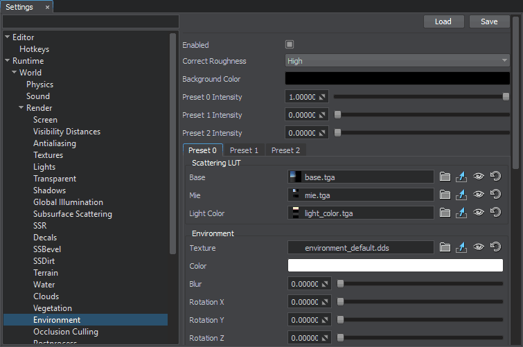Switch to the Preset 2 tab
The height and width of the screenshot is (347, 523).
click(285, 150)
